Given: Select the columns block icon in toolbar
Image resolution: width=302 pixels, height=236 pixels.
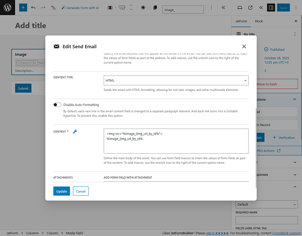Looking at the screenshot, I should coord(110,8).
